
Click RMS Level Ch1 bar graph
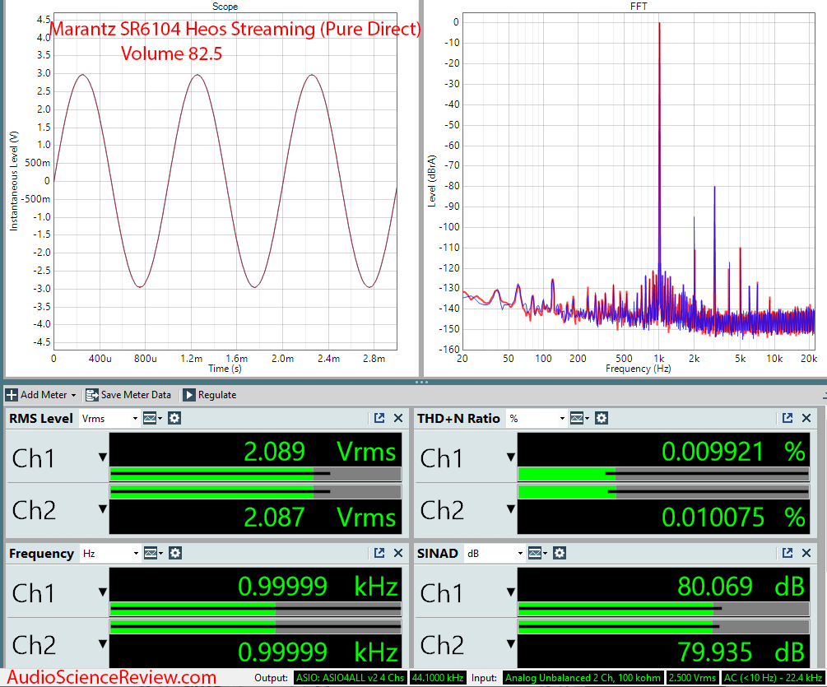tap(255, 474)
